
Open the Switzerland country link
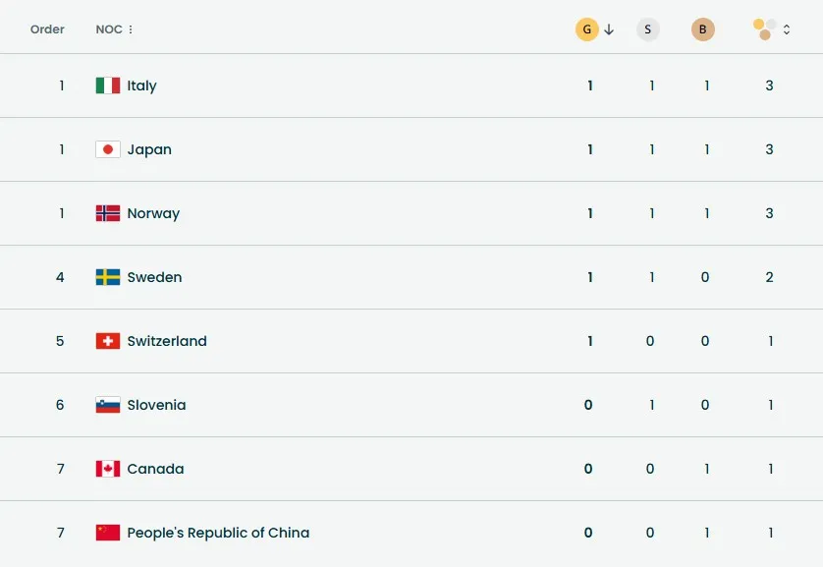coord(167,341)
